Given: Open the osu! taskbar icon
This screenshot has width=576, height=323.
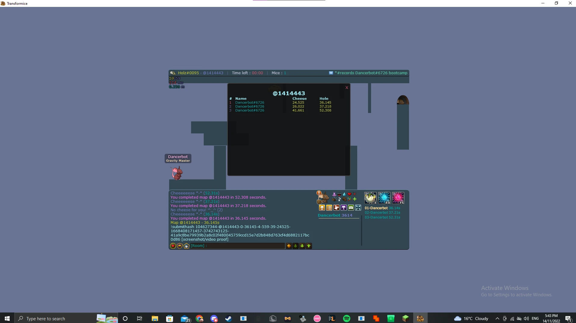Looking at the screenshot, I should [317, 318].
